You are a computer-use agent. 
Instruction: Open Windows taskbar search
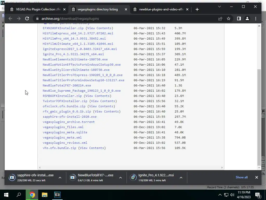point(19,195)
